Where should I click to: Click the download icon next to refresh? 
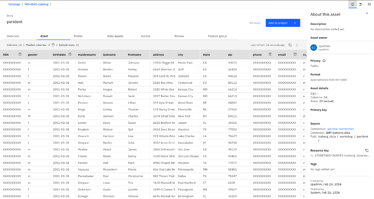297,45
